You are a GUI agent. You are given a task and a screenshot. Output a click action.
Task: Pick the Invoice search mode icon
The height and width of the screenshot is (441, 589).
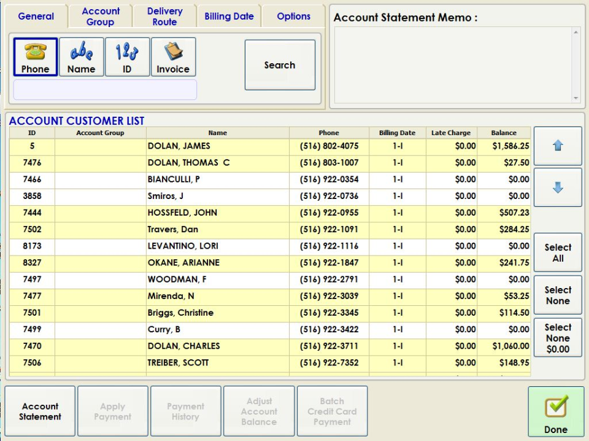pos(173,57)
